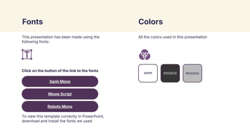Select the dark #353535 color swatch
The width and height of the screenshot is (250, 140).
coord(170,73)
